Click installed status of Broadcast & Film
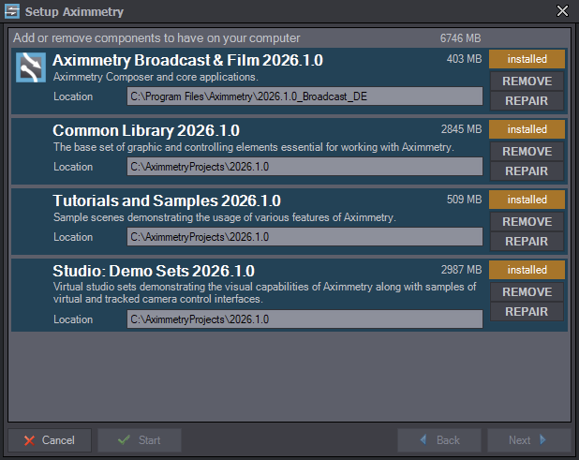 click(x=527, y=59)
